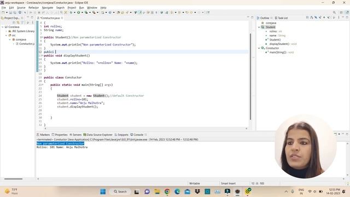
Task: Collapse All in Project Explorer toolbar
Action: point(14,22)
